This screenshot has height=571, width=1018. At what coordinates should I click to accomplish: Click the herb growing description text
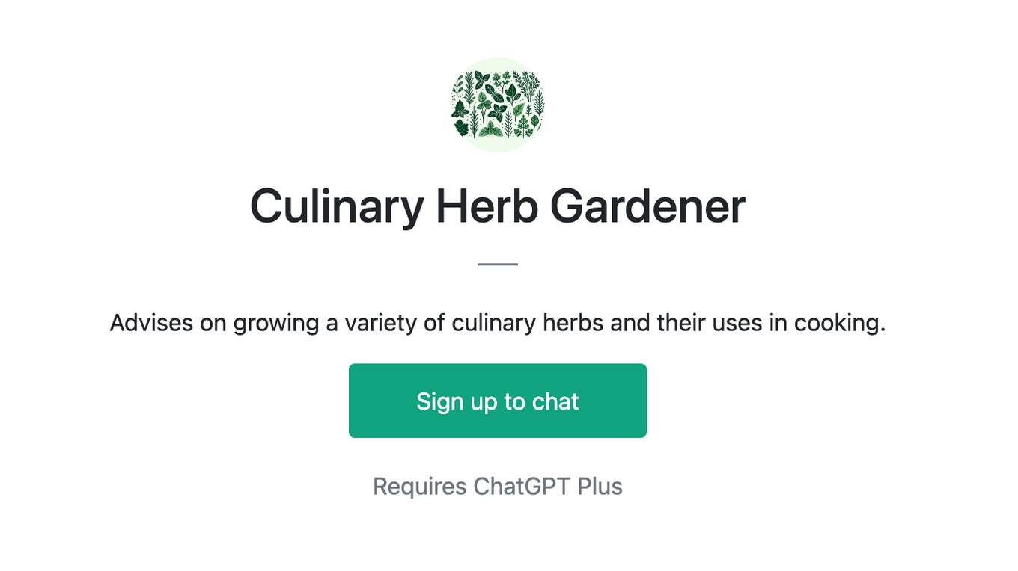498,323
